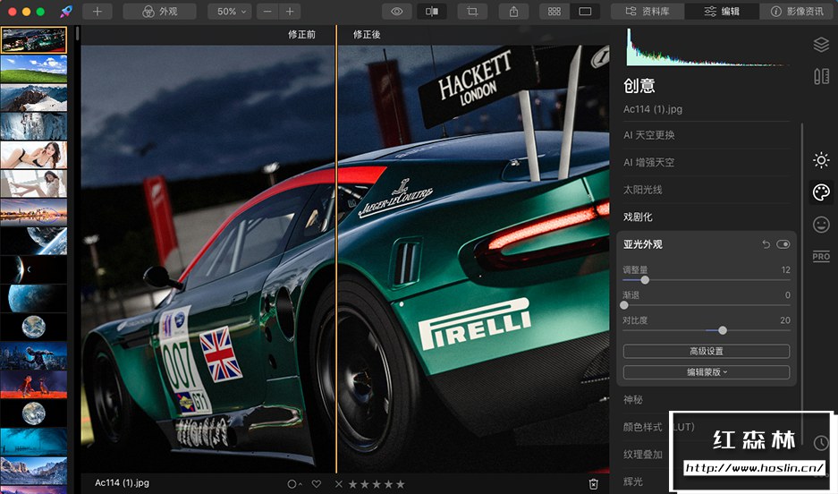Click the 修正前 before label
The width and height of the screenshot is (838, 494).
pos(301,34)
